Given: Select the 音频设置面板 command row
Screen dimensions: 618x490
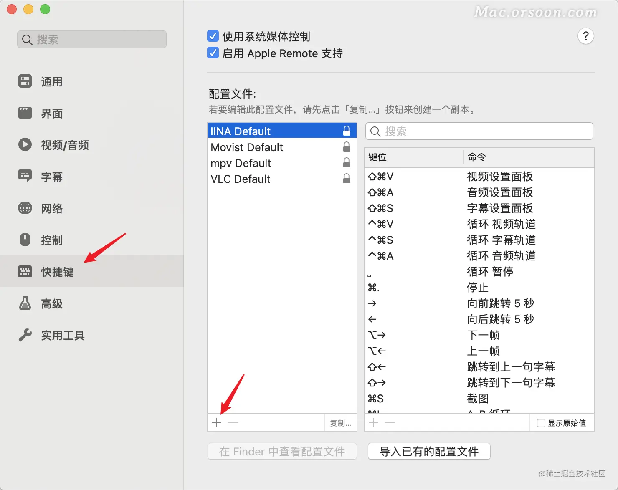Looking at the screenshot, I should [x=479, y=192].
